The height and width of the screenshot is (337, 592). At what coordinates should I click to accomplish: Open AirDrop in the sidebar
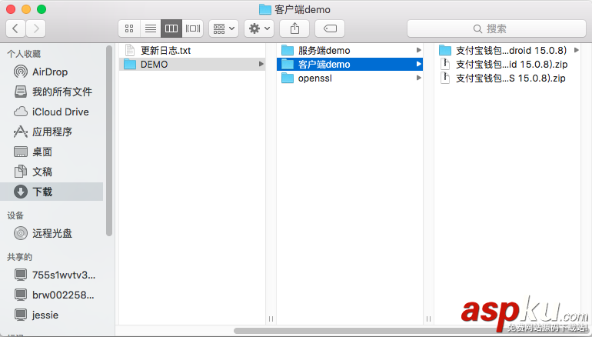click(52, 72)
